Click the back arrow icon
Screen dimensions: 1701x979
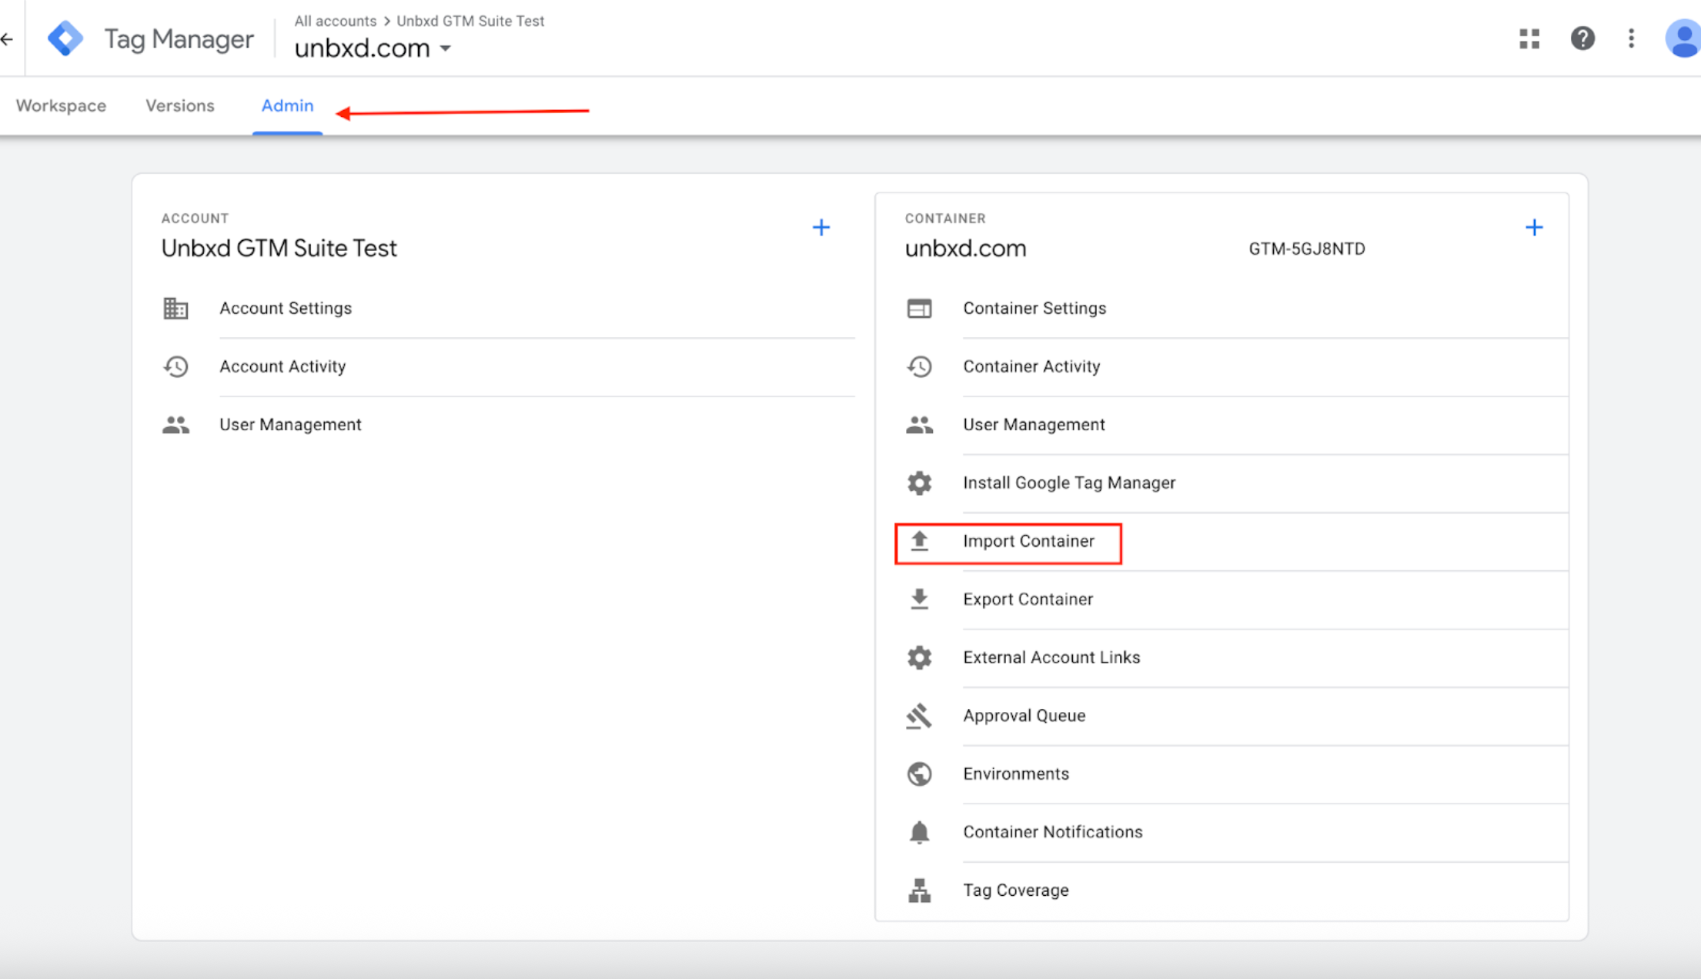tap(8, 38)
